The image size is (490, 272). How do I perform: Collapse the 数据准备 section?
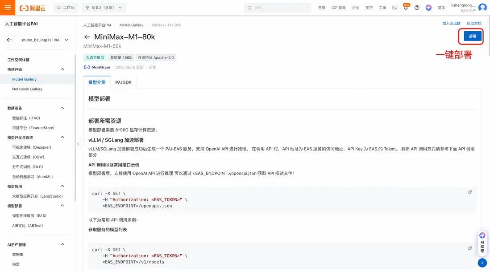tap(62, 108)
